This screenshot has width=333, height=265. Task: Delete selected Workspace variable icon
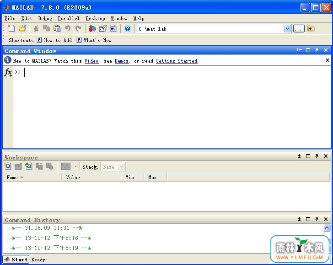(49, 166)
